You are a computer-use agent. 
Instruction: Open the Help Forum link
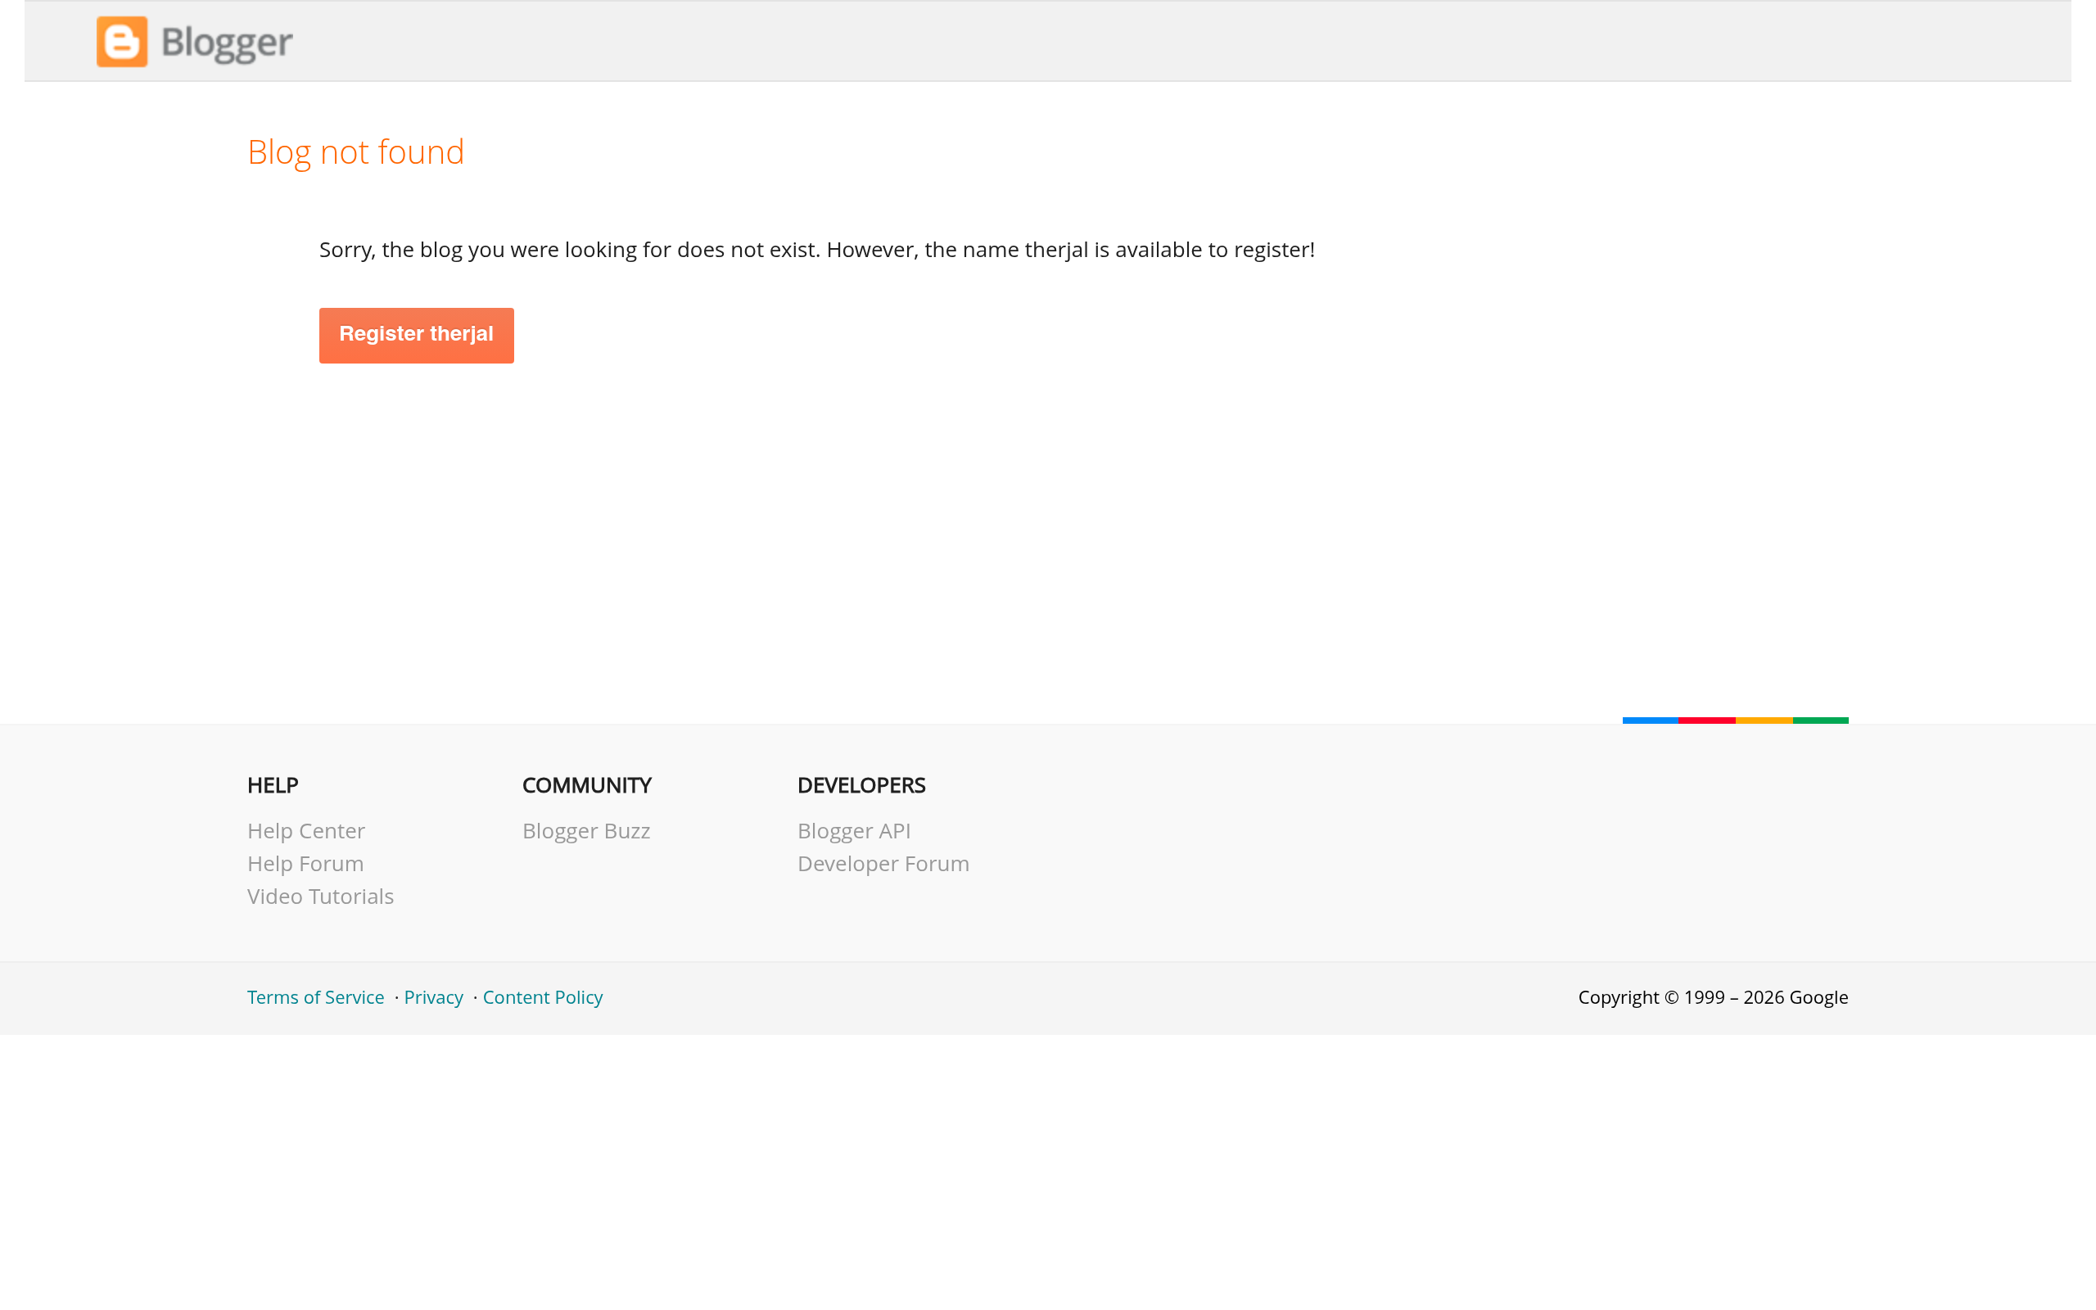coord(305,864)
